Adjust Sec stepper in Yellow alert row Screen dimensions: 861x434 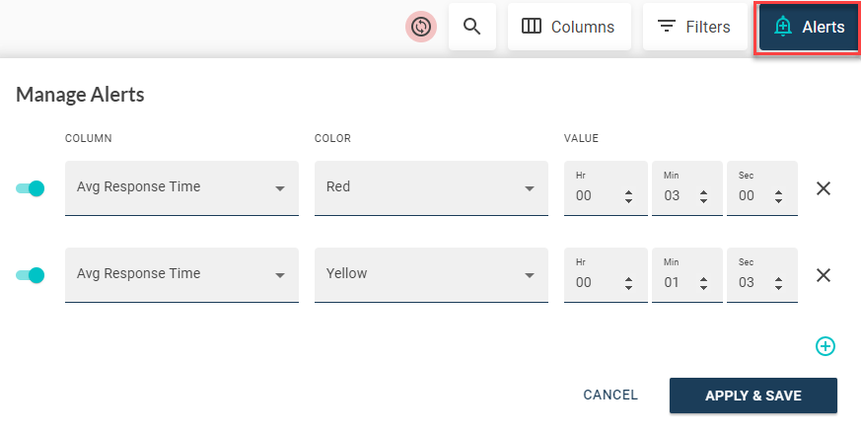[x=777, y=283]
